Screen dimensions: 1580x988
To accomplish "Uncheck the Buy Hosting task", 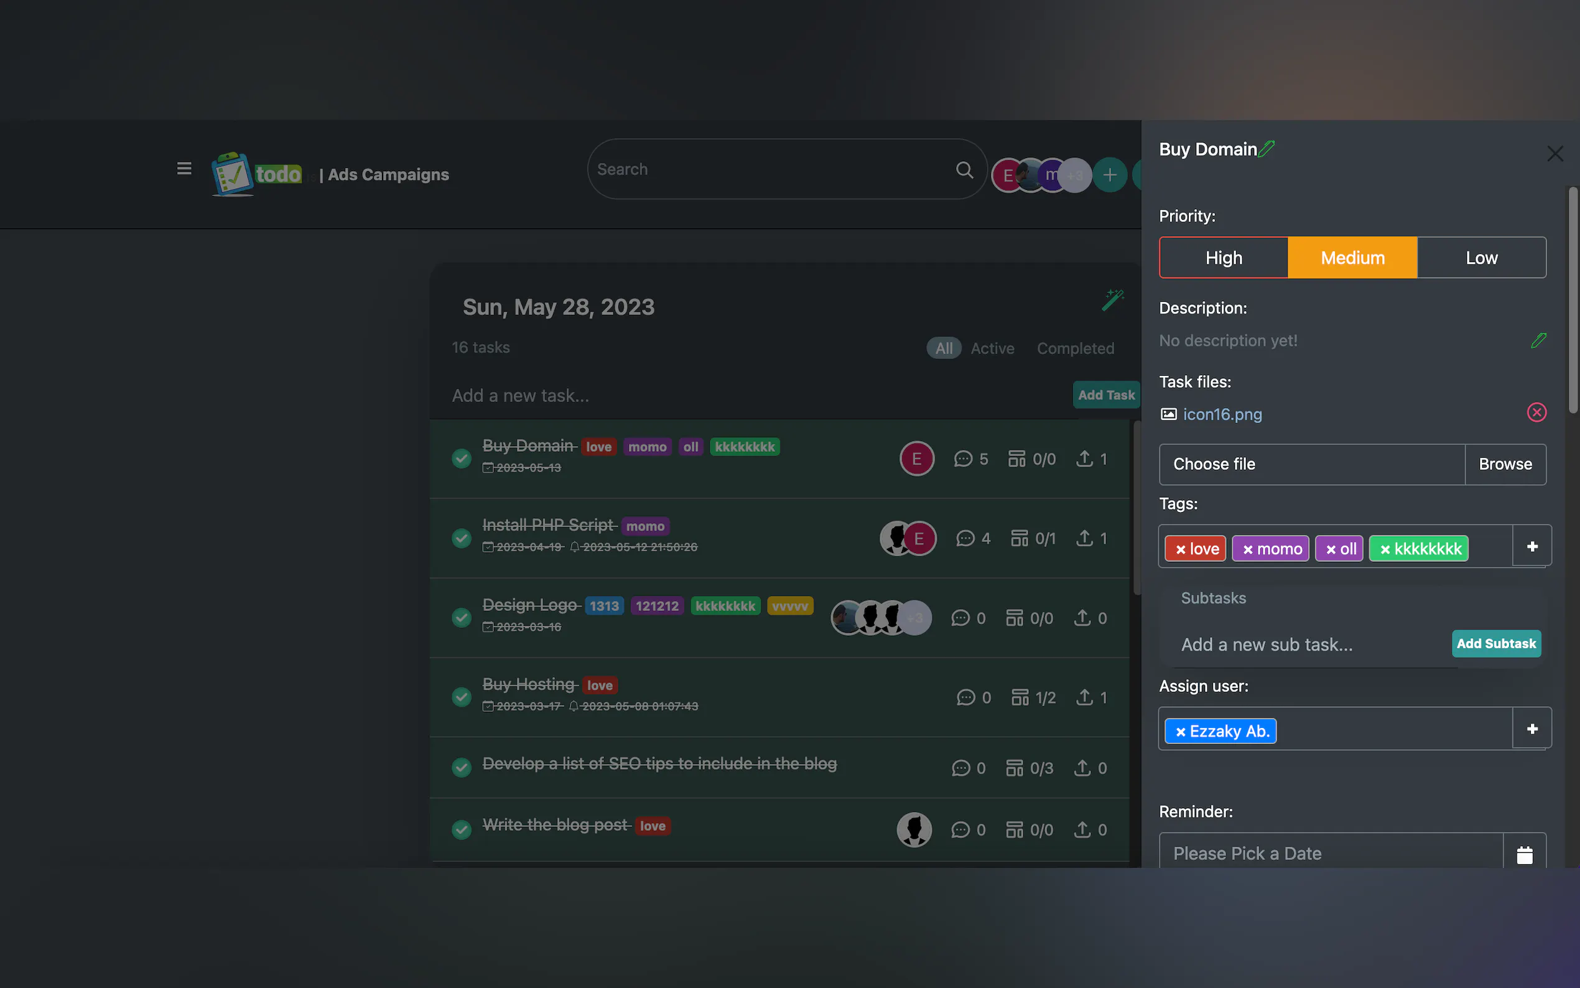I will [462, 697].
